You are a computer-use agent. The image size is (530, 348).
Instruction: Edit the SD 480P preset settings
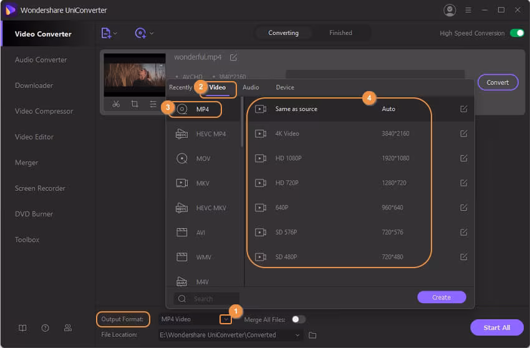coord(464,257)
